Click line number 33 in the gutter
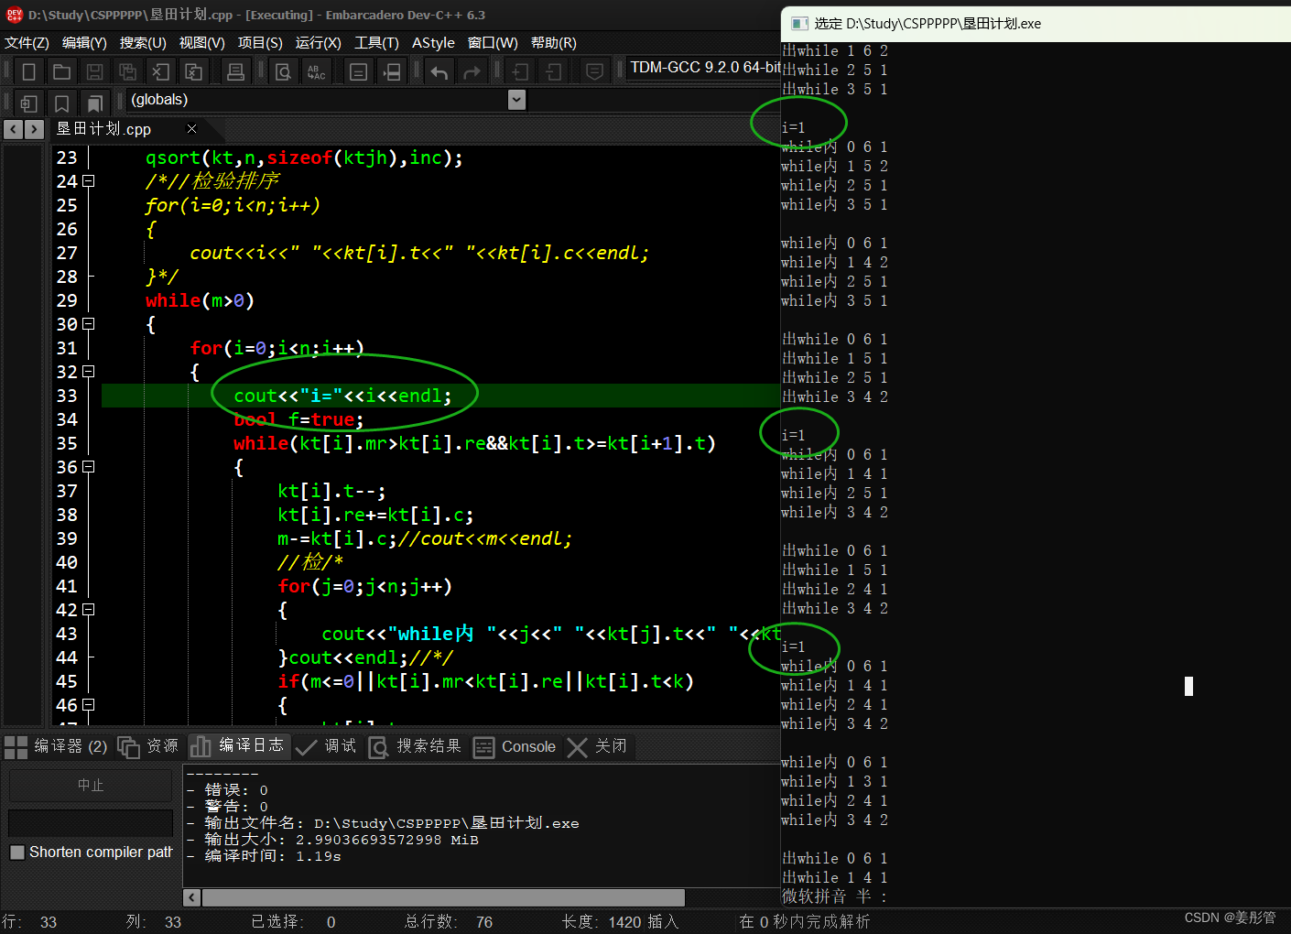The width and height of the screenshot is (1291, 934). (67, 396)
